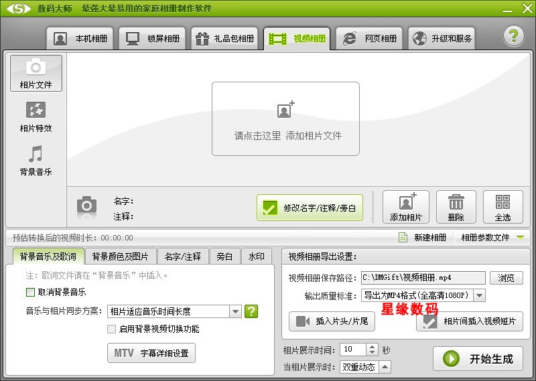Click the 注释： label text
536x381 pixels.
click(x=124, y=216)
